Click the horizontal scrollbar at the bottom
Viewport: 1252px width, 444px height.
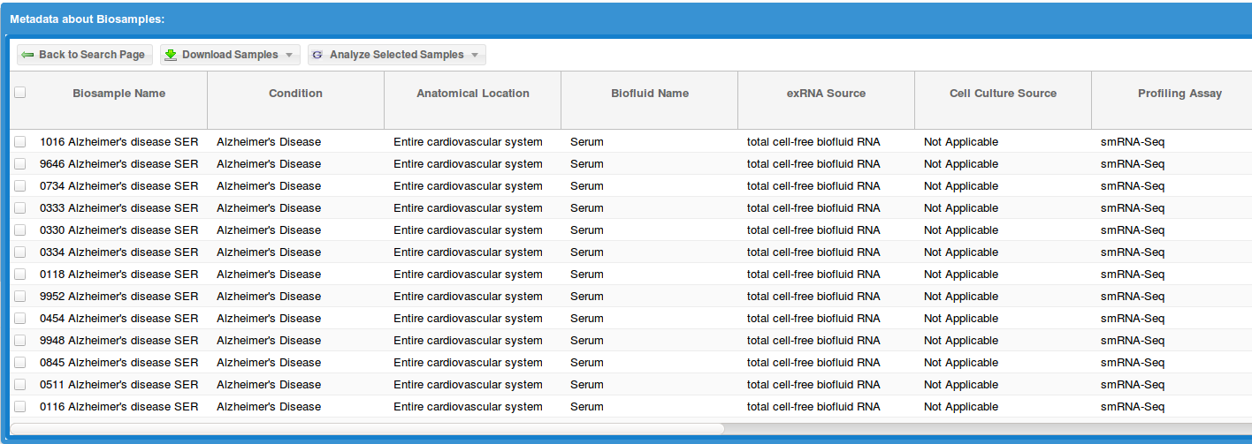pyautogui.click(x=367, y=429)
